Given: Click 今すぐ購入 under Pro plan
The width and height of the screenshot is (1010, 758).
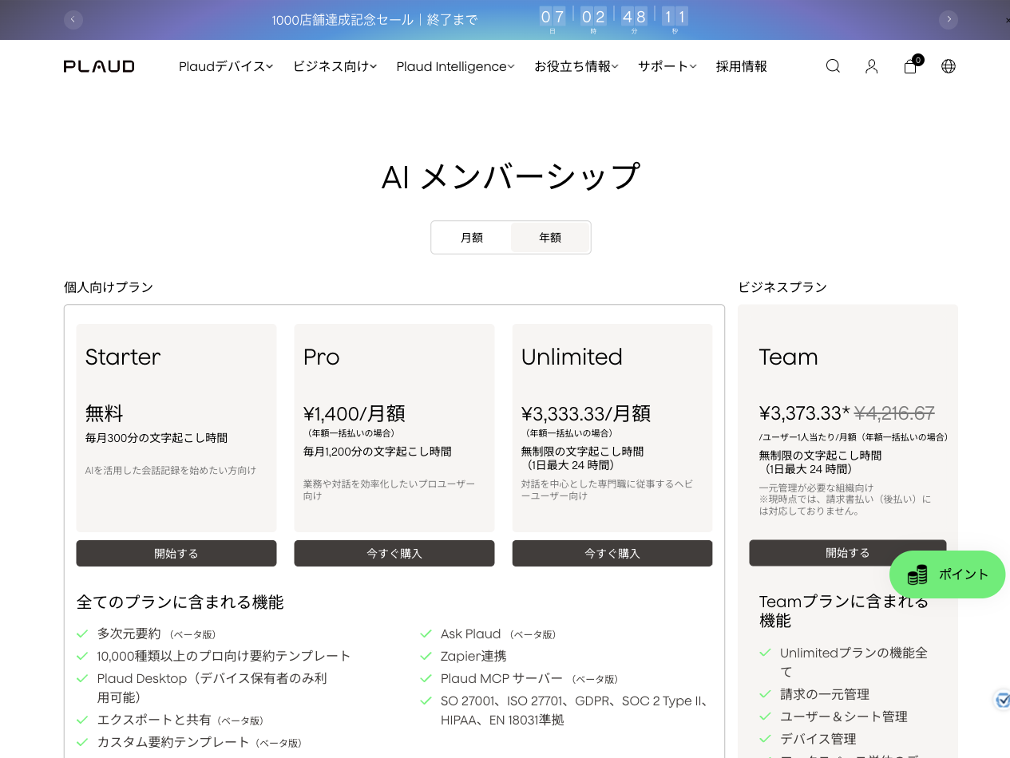Looking at the screenshot, I should point(394,554).
